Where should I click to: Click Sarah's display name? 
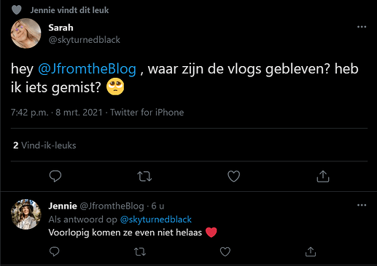click(x=61, y=28)
